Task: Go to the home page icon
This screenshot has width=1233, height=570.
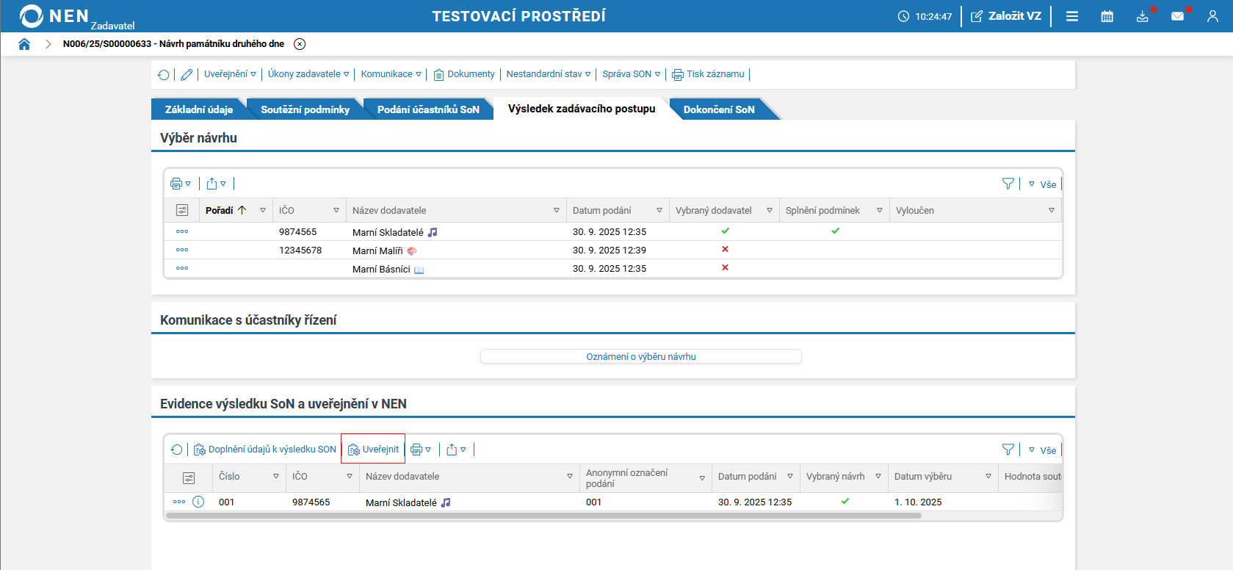Action: click(x=24, y=44)
